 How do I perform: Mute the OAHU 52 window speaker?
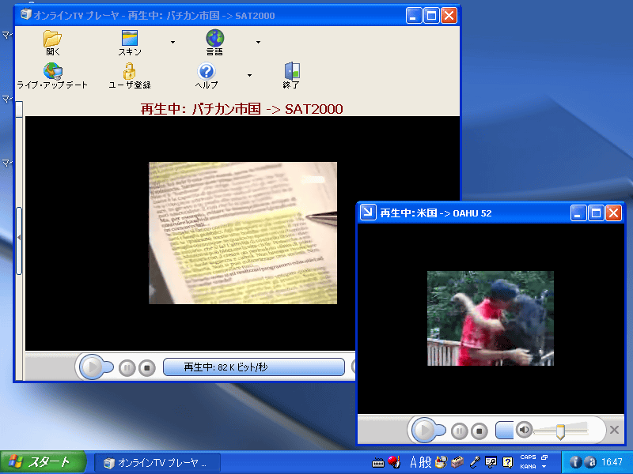point(524,430)
